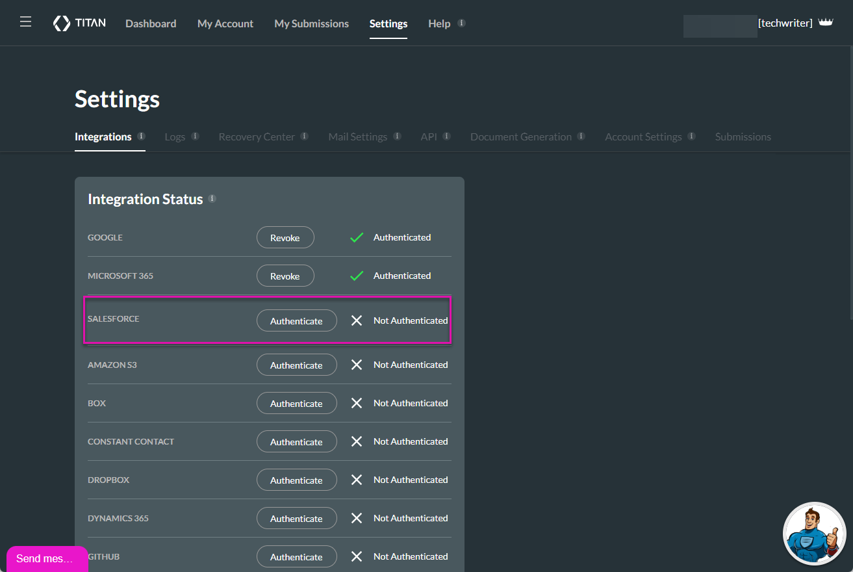Image resolution: width=853 pixels, height=572 pixels.
Task: Authenticate the Salesforce integration
Action: click(x=296, y=320)
